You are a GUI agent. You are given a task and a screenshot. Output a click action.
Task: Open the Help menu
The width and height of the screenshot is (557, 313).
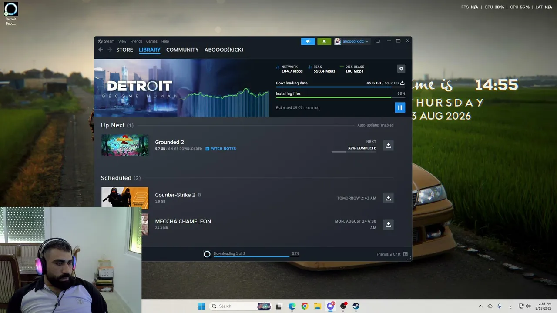click(x=165, y=41)
